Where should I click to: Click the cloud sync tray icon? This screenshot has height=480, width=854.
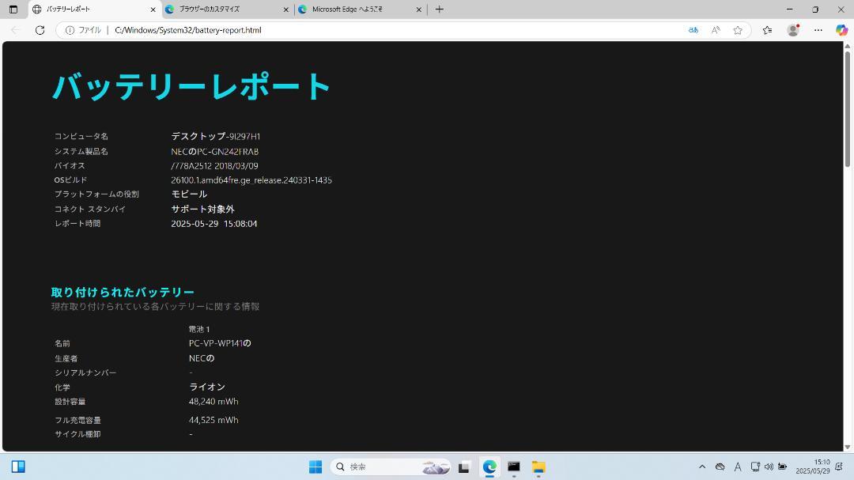pos(720,467)
